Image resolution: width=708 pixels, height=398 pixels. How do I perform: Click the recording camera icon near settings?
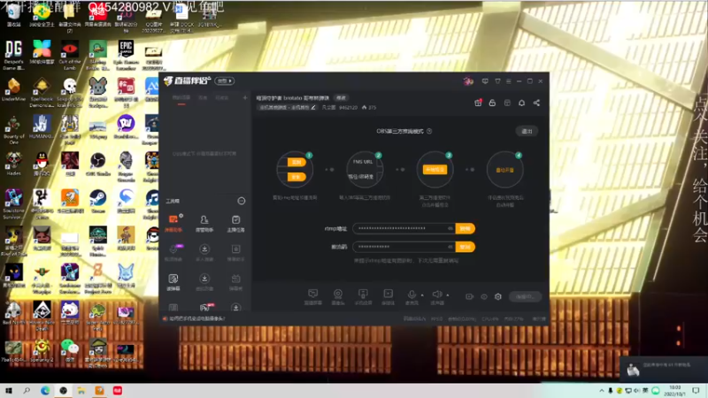[x=469, y=296]
